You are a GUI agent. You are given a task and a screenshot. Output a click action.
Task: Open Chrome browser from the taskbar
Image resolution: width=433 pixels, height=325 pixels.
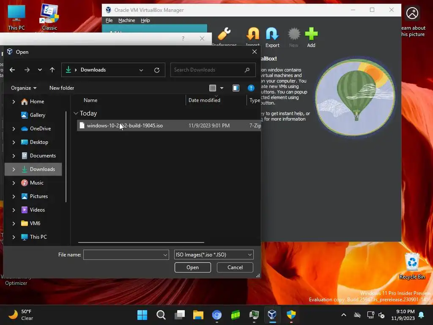[x=217, y=315]
